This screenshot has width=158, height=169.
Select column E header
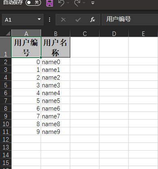point(143,33)
